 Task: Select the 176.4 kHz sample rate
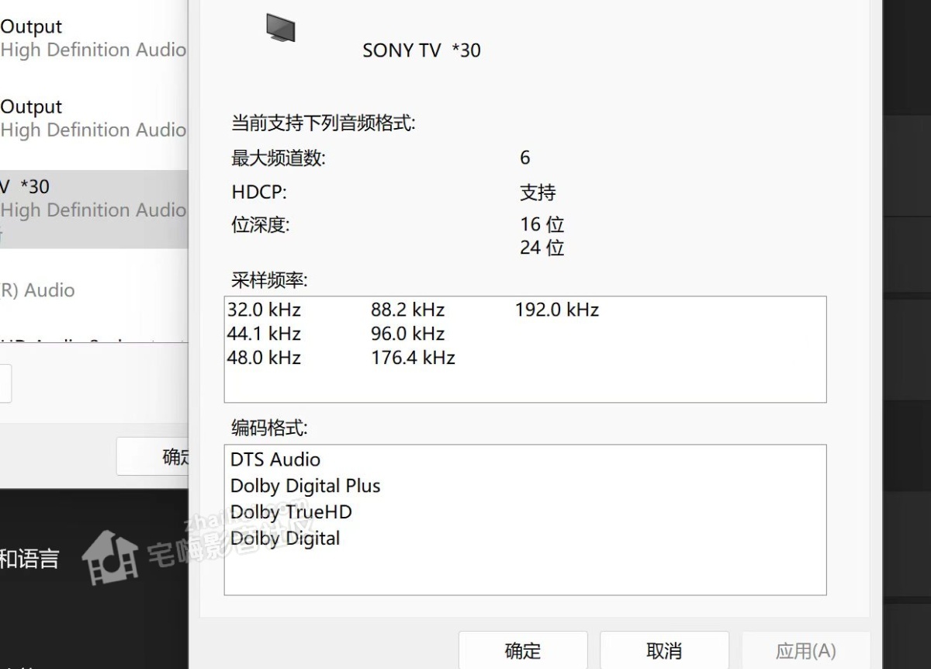coord(413,358)
